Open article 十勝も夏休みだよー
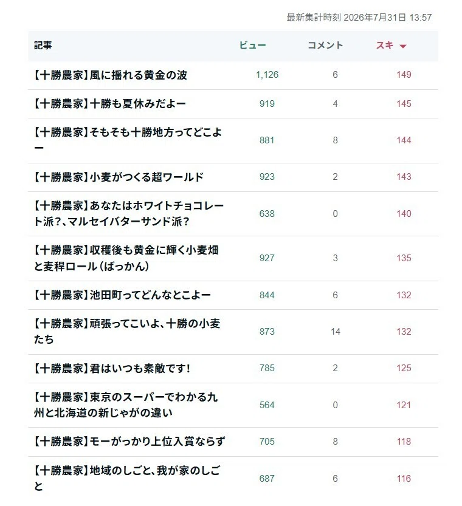Screen dimensions: 462x506 point(110,104)
